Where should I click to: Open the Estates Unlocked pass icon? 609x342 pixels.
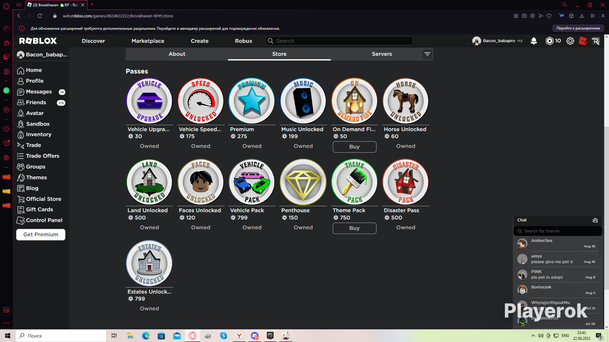(x=149, y=263)
